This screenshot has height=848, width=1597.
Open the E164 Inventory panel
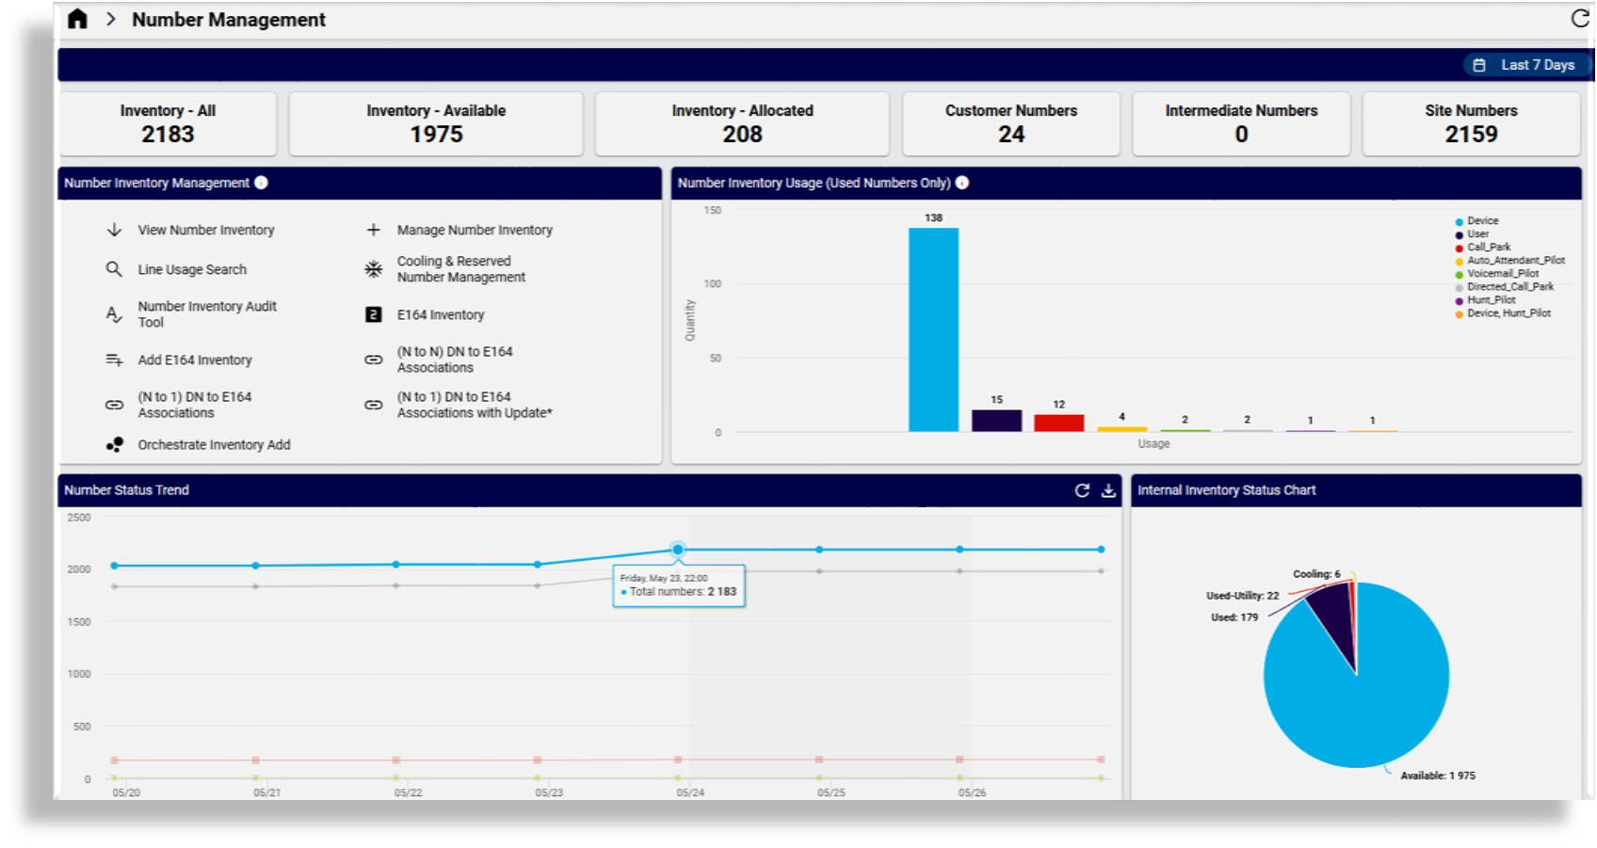coord(439,314)
